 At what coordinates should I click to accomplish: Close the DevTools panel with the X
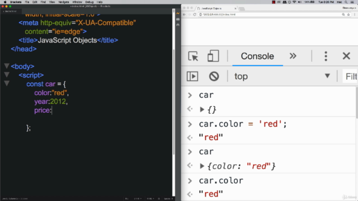pyautogui.click(x=346, y=56)
